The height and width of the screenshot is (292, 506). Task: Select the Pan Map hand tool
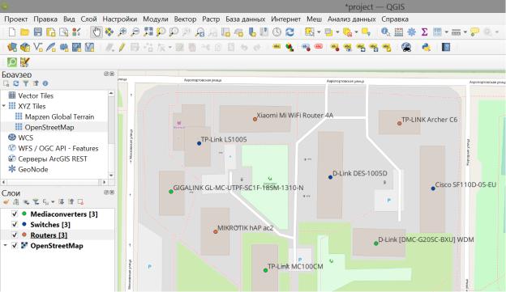pos(96,32)
